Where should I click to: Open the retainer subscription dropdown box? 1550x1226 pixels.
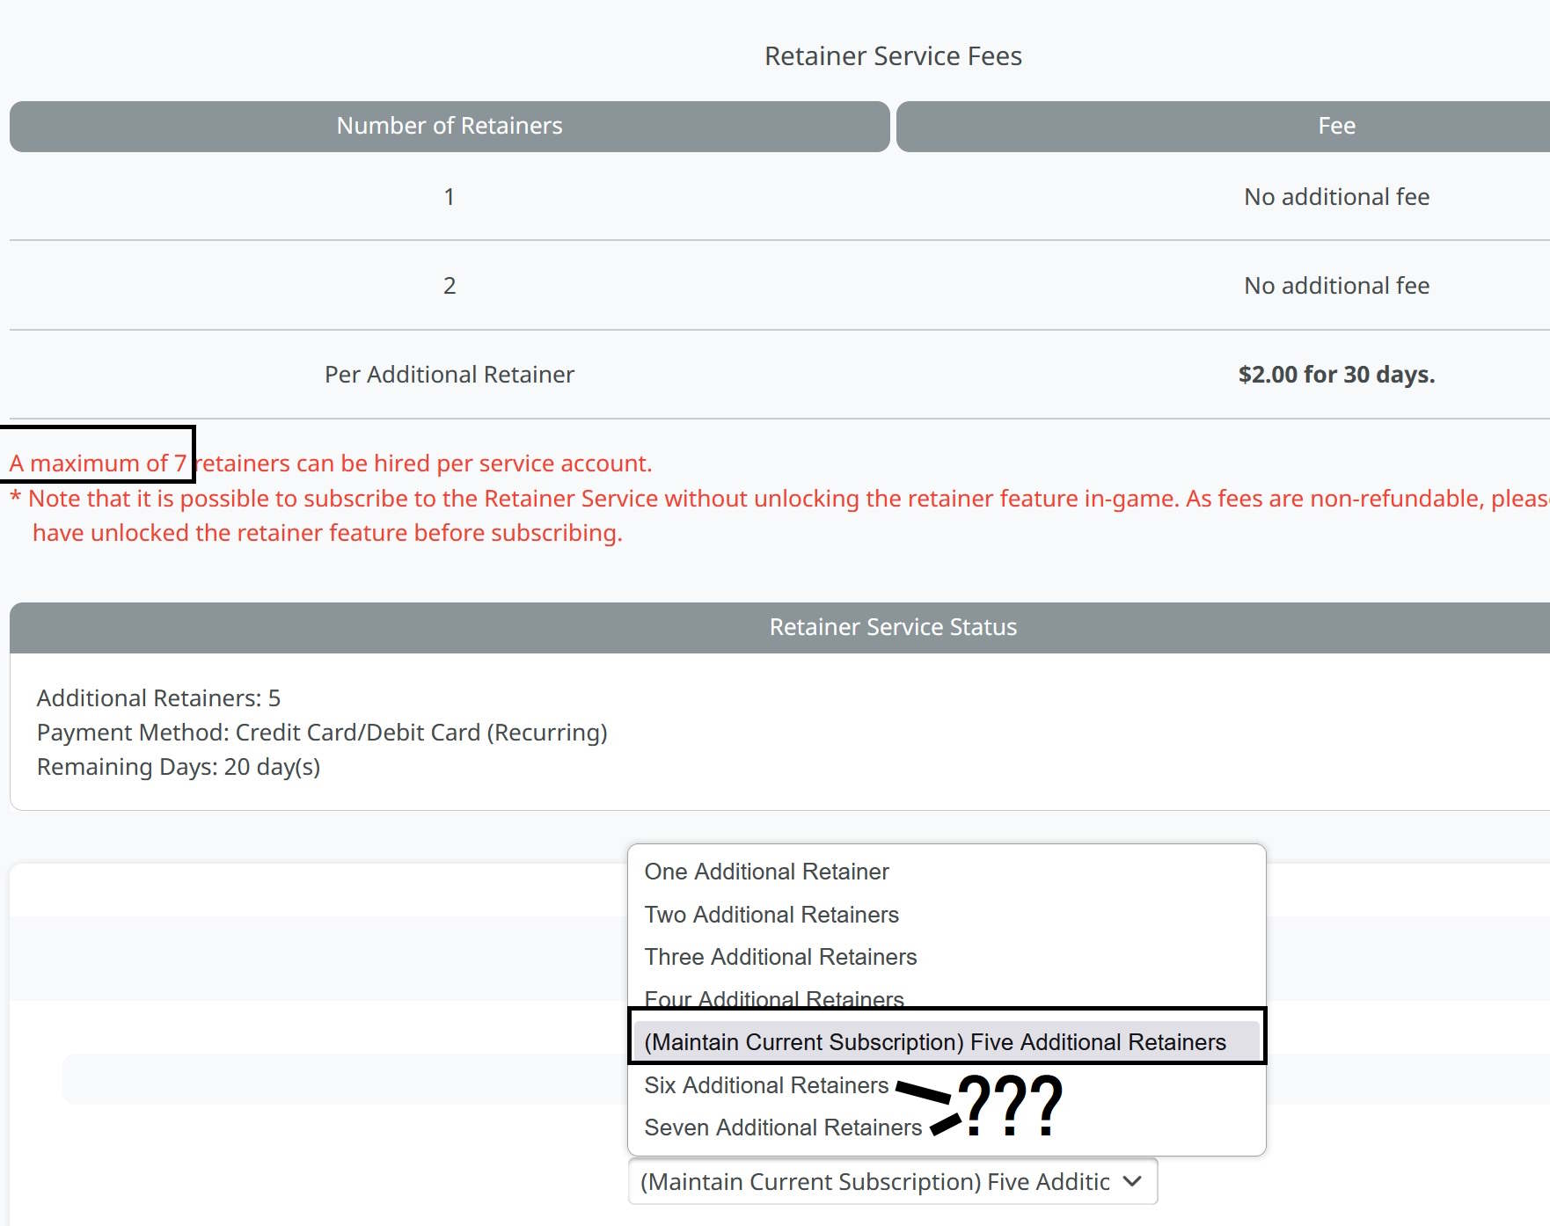tap(893, 1182)
